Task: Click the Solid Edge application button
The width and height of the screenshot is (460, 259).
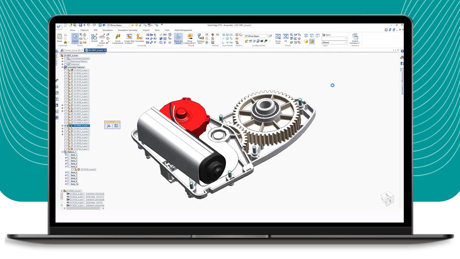Action: pyautogui.click(x=59, y=26)
